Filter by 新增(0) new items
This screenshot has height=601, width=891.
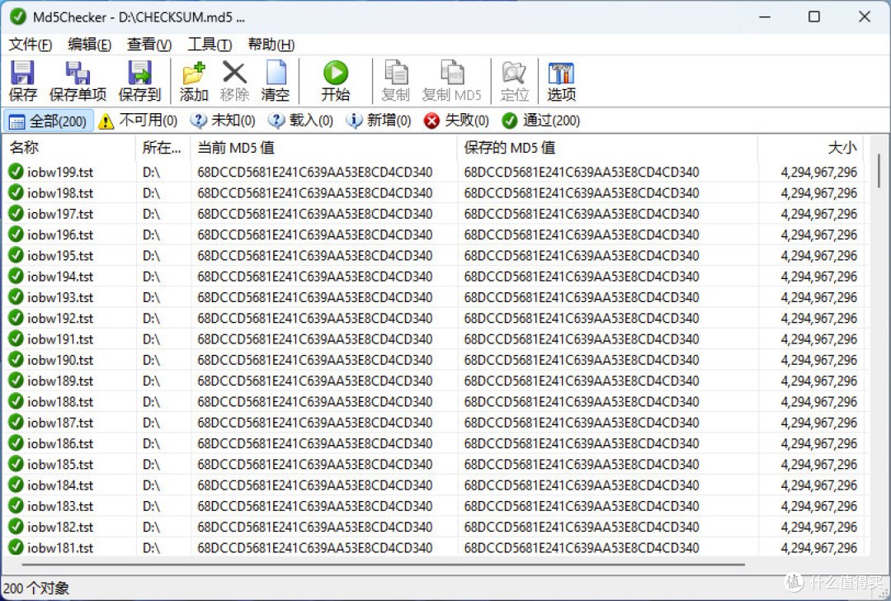(379, 121)
